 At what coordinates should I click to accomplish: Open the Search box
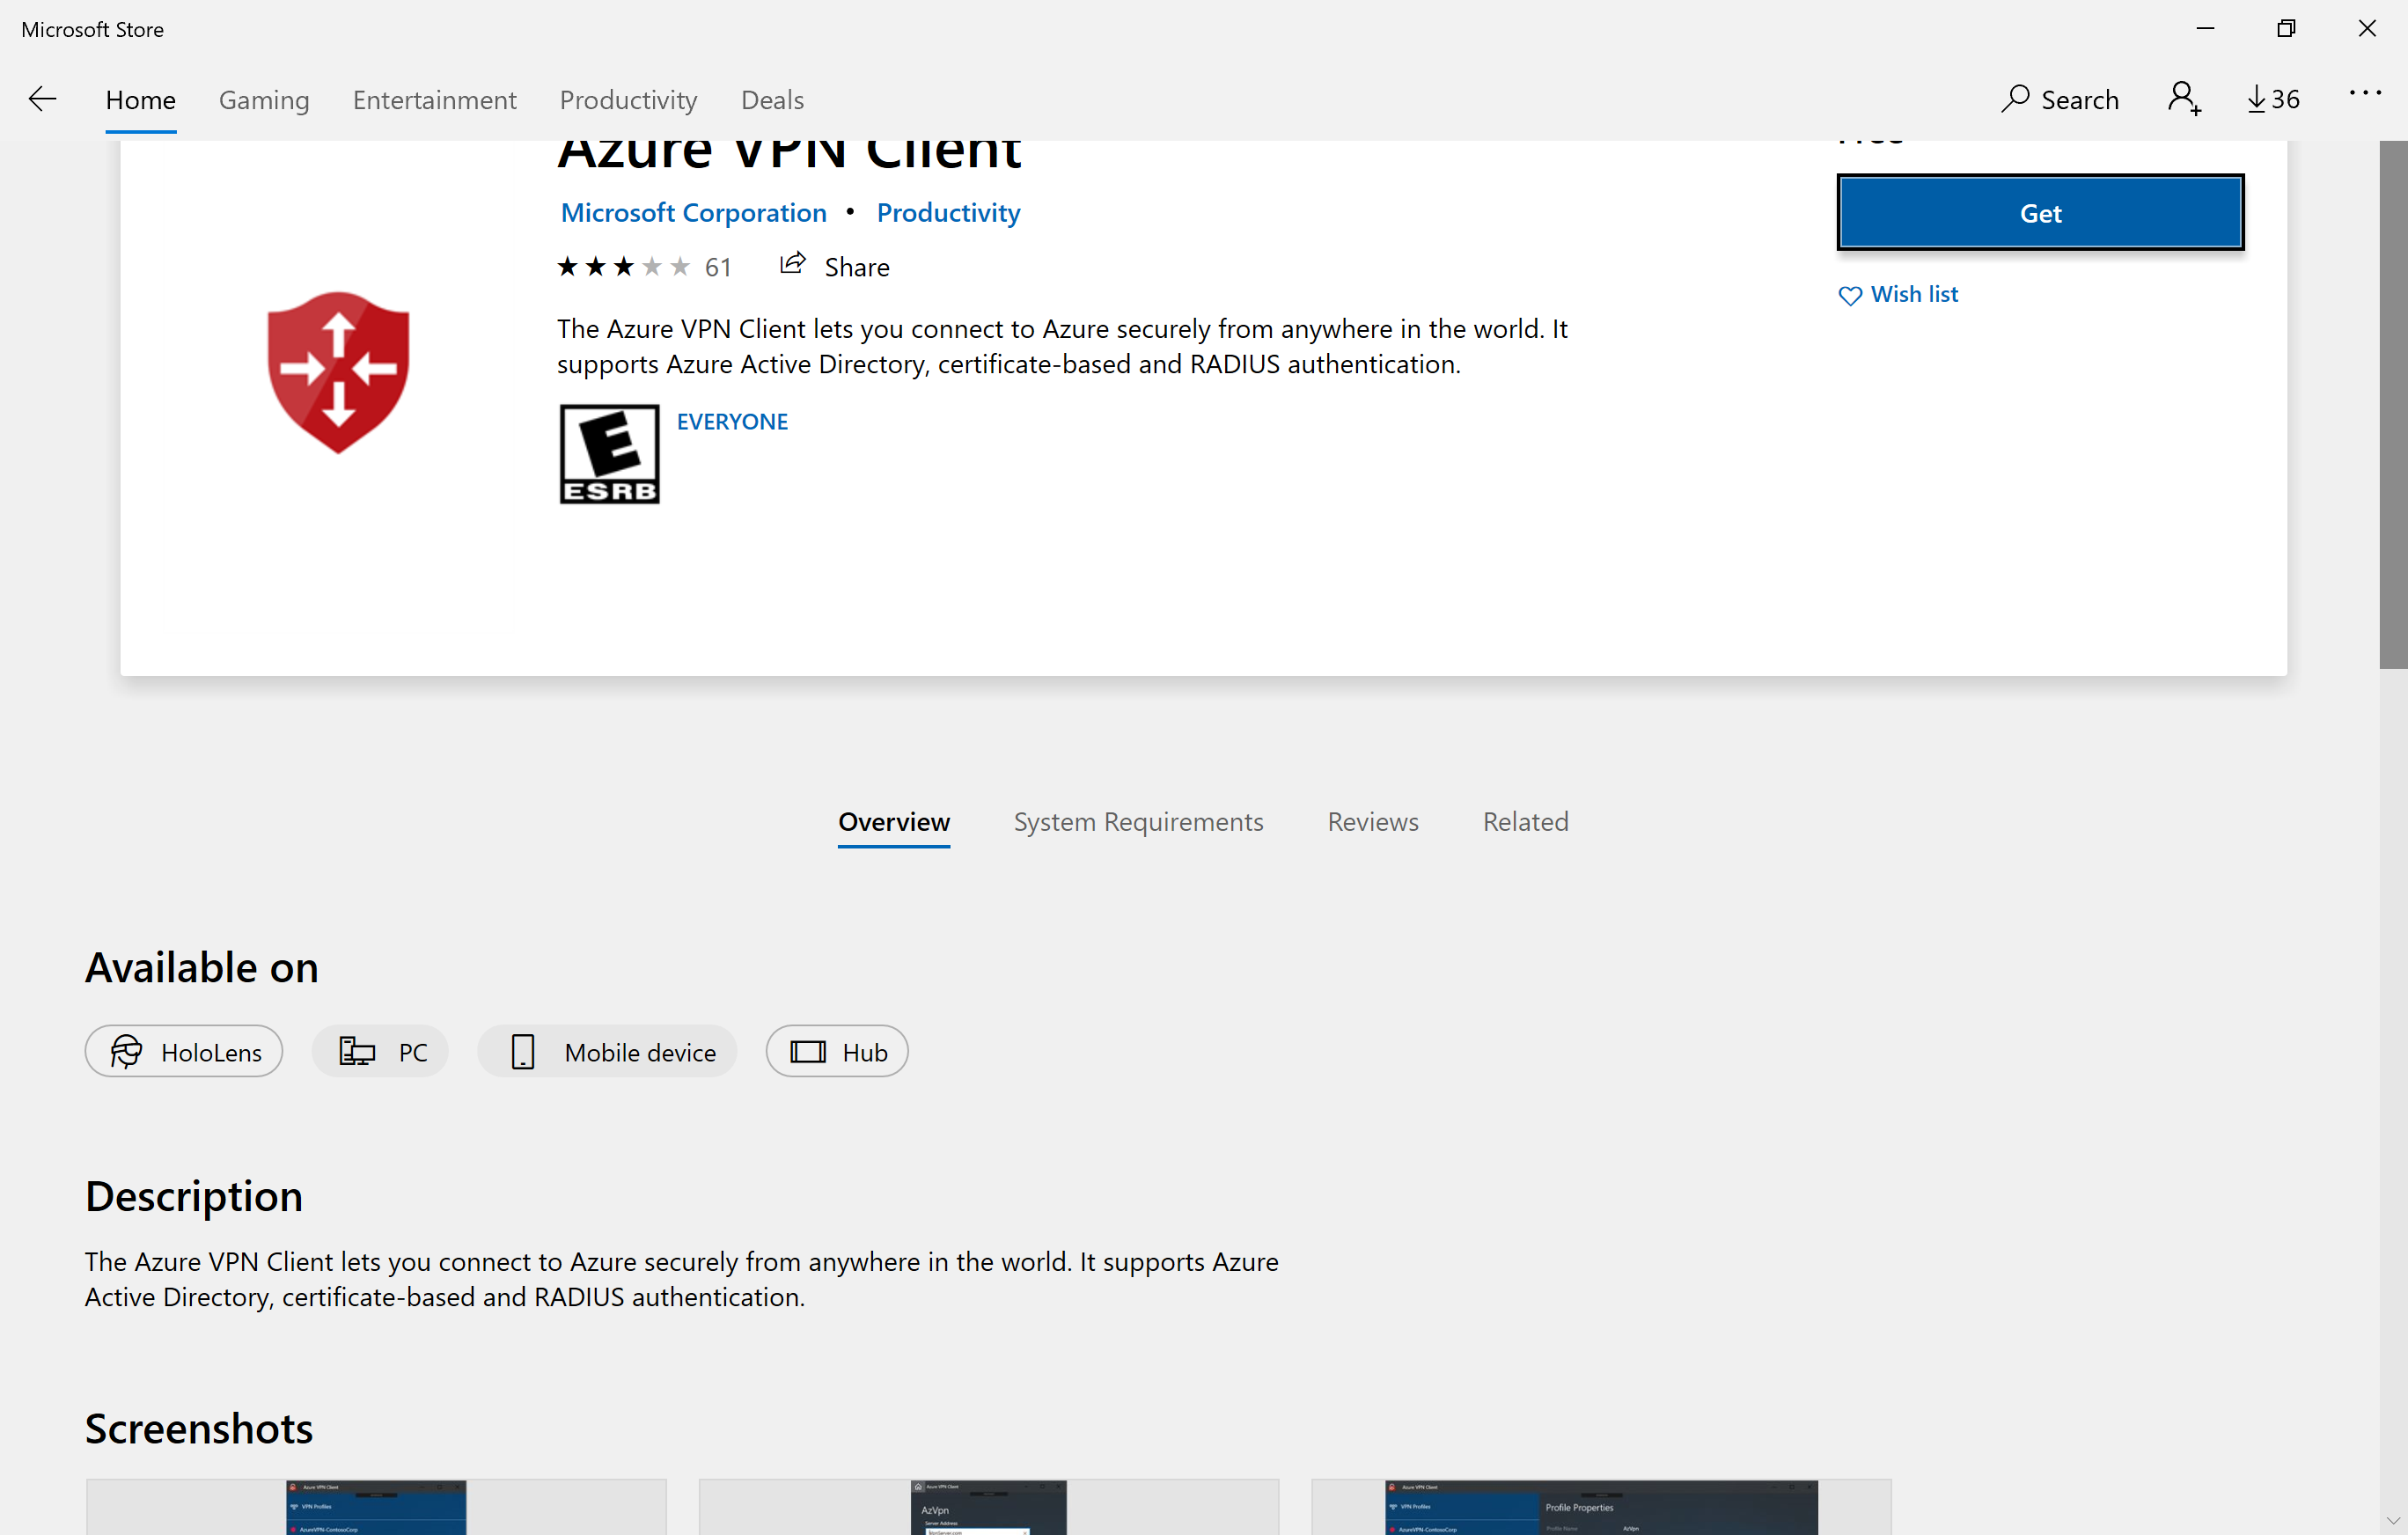pos(2059,99)
